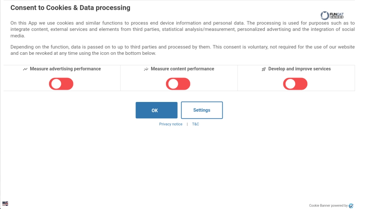372x209 pixels.
Task: Turn on Develop and improve services switch
Action: pyautogui.click(x=295, y=84)
